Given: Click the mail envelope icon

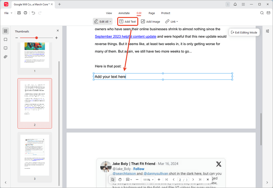Looking at the screenshot, I should pyautogui.click(x=268, y=13).
